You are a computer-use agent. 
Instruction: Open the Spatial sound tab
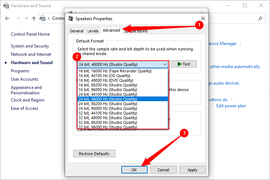click(136, 31)
